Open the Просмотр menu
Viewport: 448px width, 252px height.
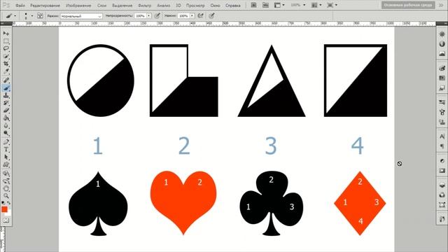point(195,6)
